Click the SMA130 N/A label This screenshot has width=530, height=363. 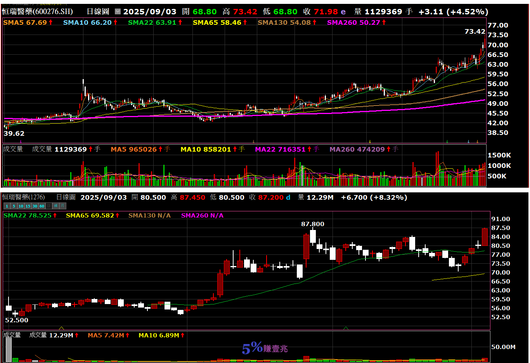149,216
